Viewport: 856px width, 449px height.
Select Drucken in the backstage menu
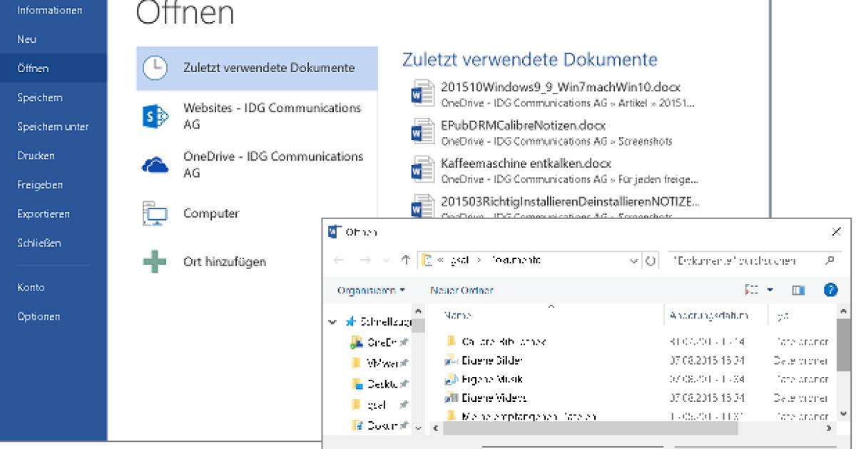pos(36,156)
